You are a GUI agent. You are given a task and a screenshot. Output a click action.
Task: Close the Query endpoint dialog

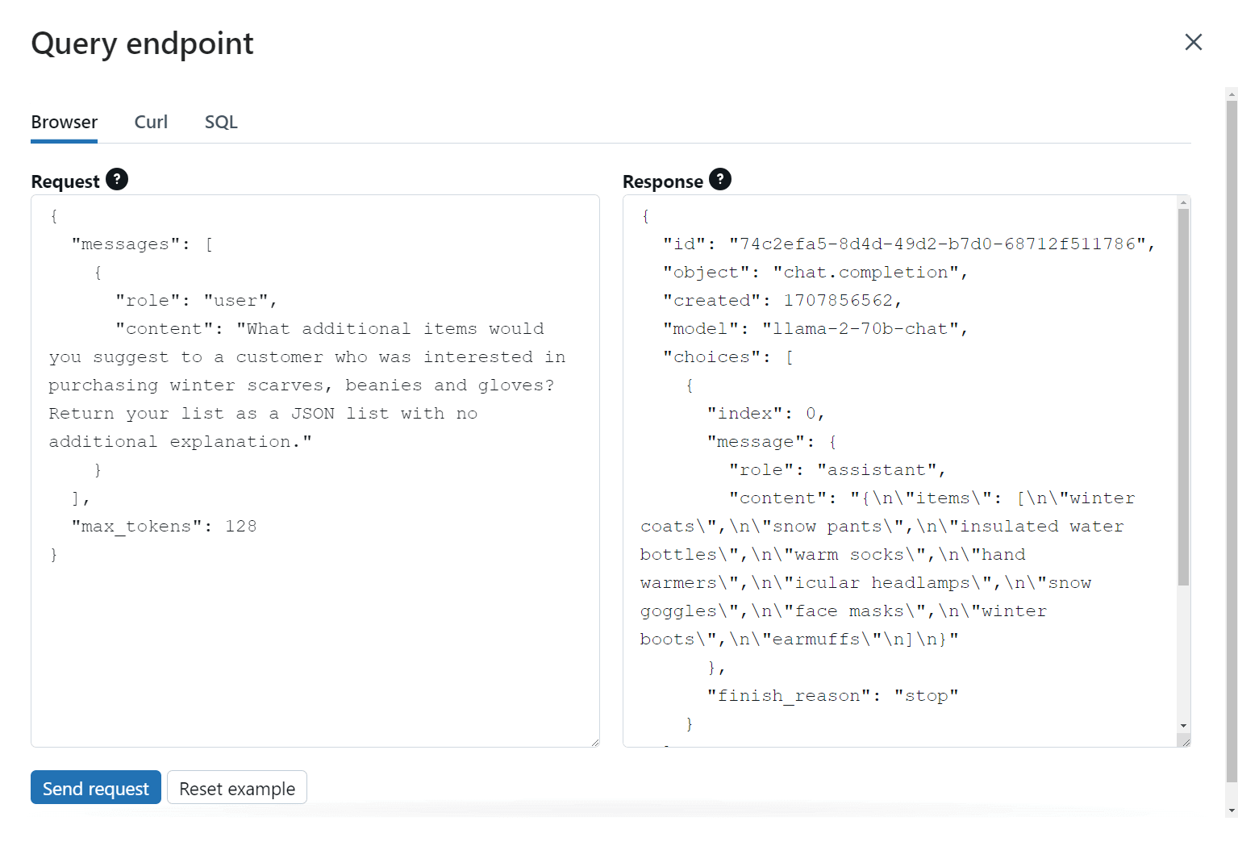click(x=1193, y=42)
